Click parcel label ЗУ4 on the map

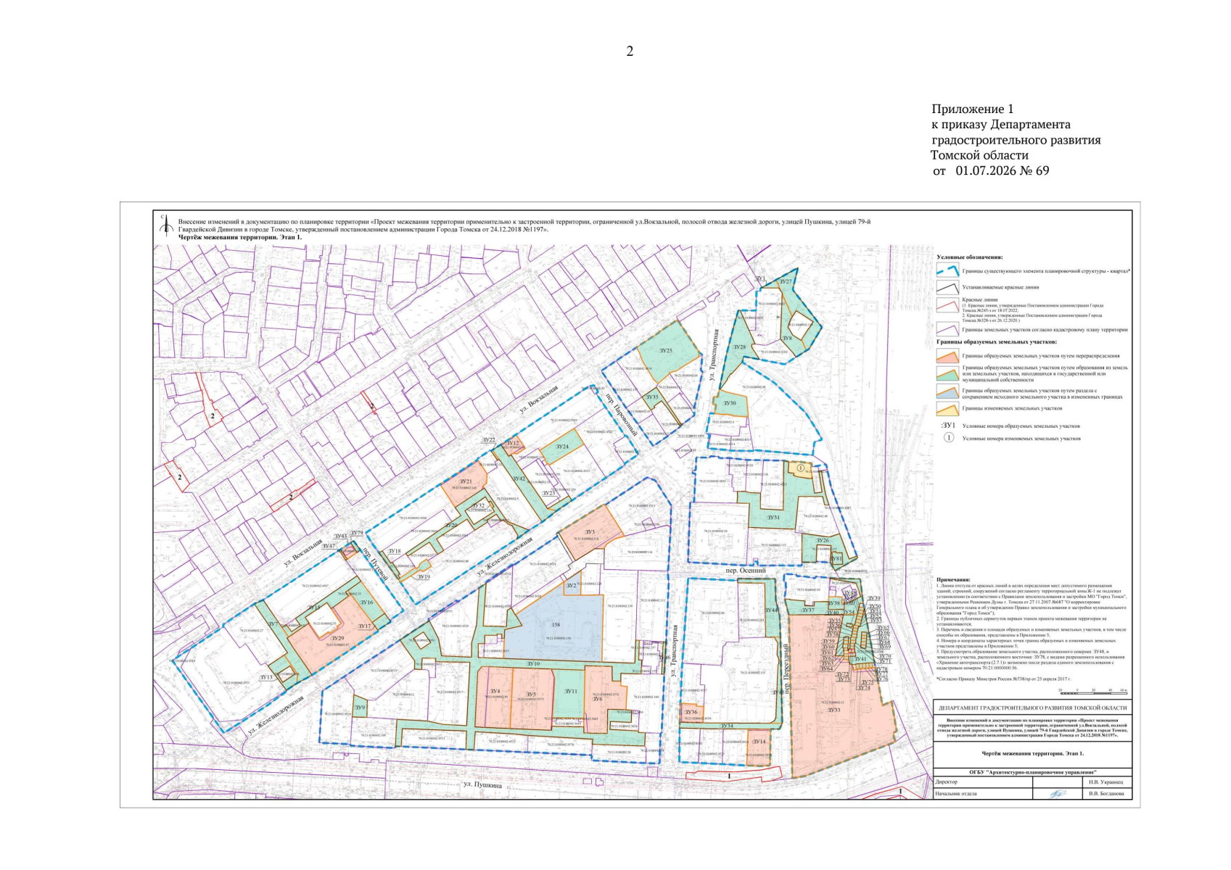coord(495,692)
